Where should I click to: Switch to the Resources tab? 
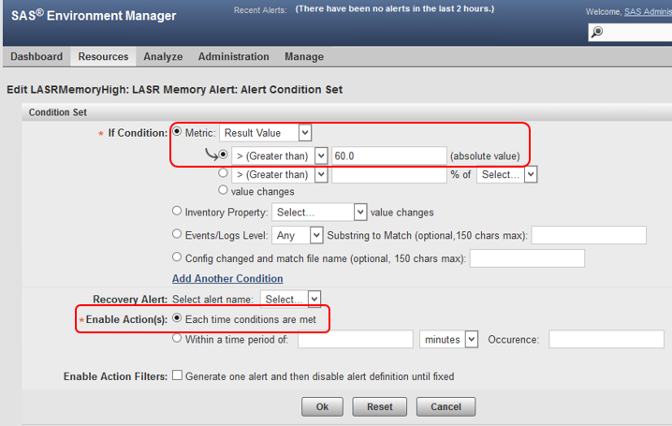tap(103, 56)
